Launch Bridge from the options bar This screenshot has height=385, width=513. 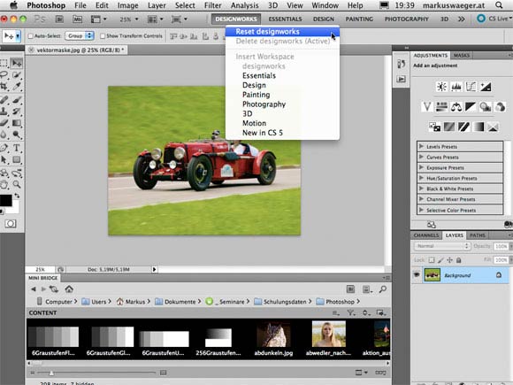59,19
